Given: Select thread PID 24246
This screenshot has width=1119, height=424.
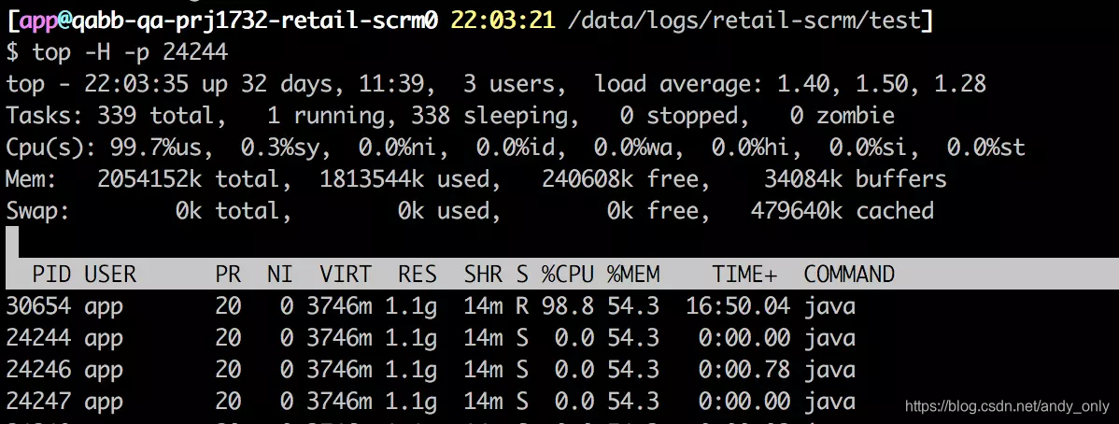Looking at the screenshot, I should coord(38,369).
